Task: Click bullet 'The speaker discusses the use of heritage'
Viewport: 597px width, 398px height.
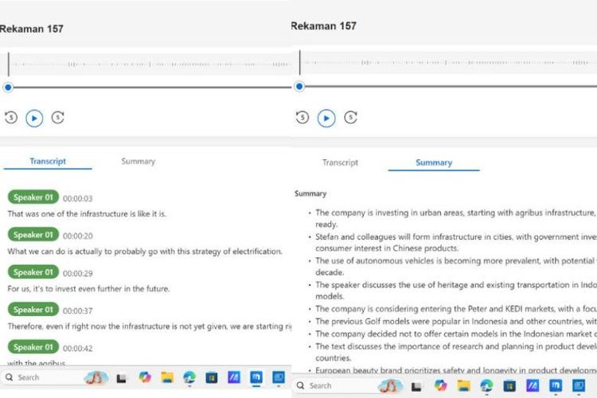Action: click(456, 291)
